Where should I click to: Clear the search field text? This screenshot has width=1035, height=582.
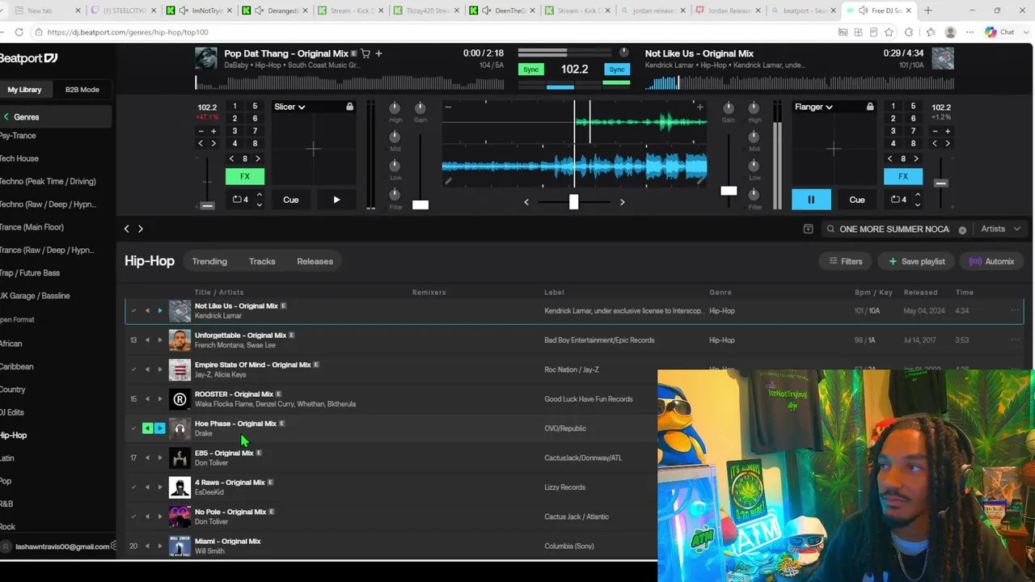(962, 230)
